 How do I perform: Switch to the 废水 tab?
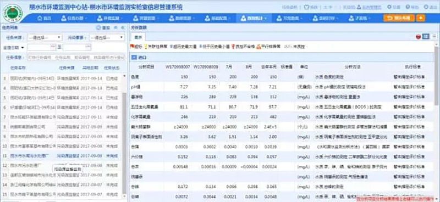[x=138, y=37]
